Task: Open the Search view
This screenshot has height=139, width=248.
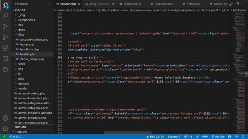Action: point(5,16)
